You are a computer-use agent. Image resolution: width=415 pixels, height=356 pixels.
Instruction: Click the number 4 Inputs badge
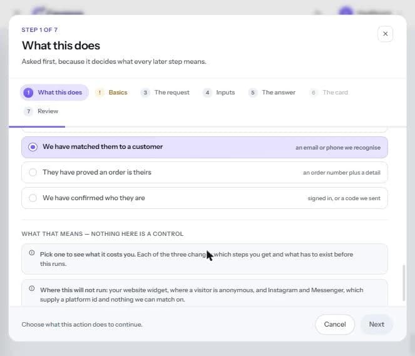[x=207, y=93]
